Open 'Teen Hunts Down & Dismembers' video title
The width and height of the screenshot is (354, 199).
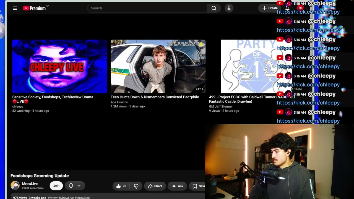(x=155, y=97)
